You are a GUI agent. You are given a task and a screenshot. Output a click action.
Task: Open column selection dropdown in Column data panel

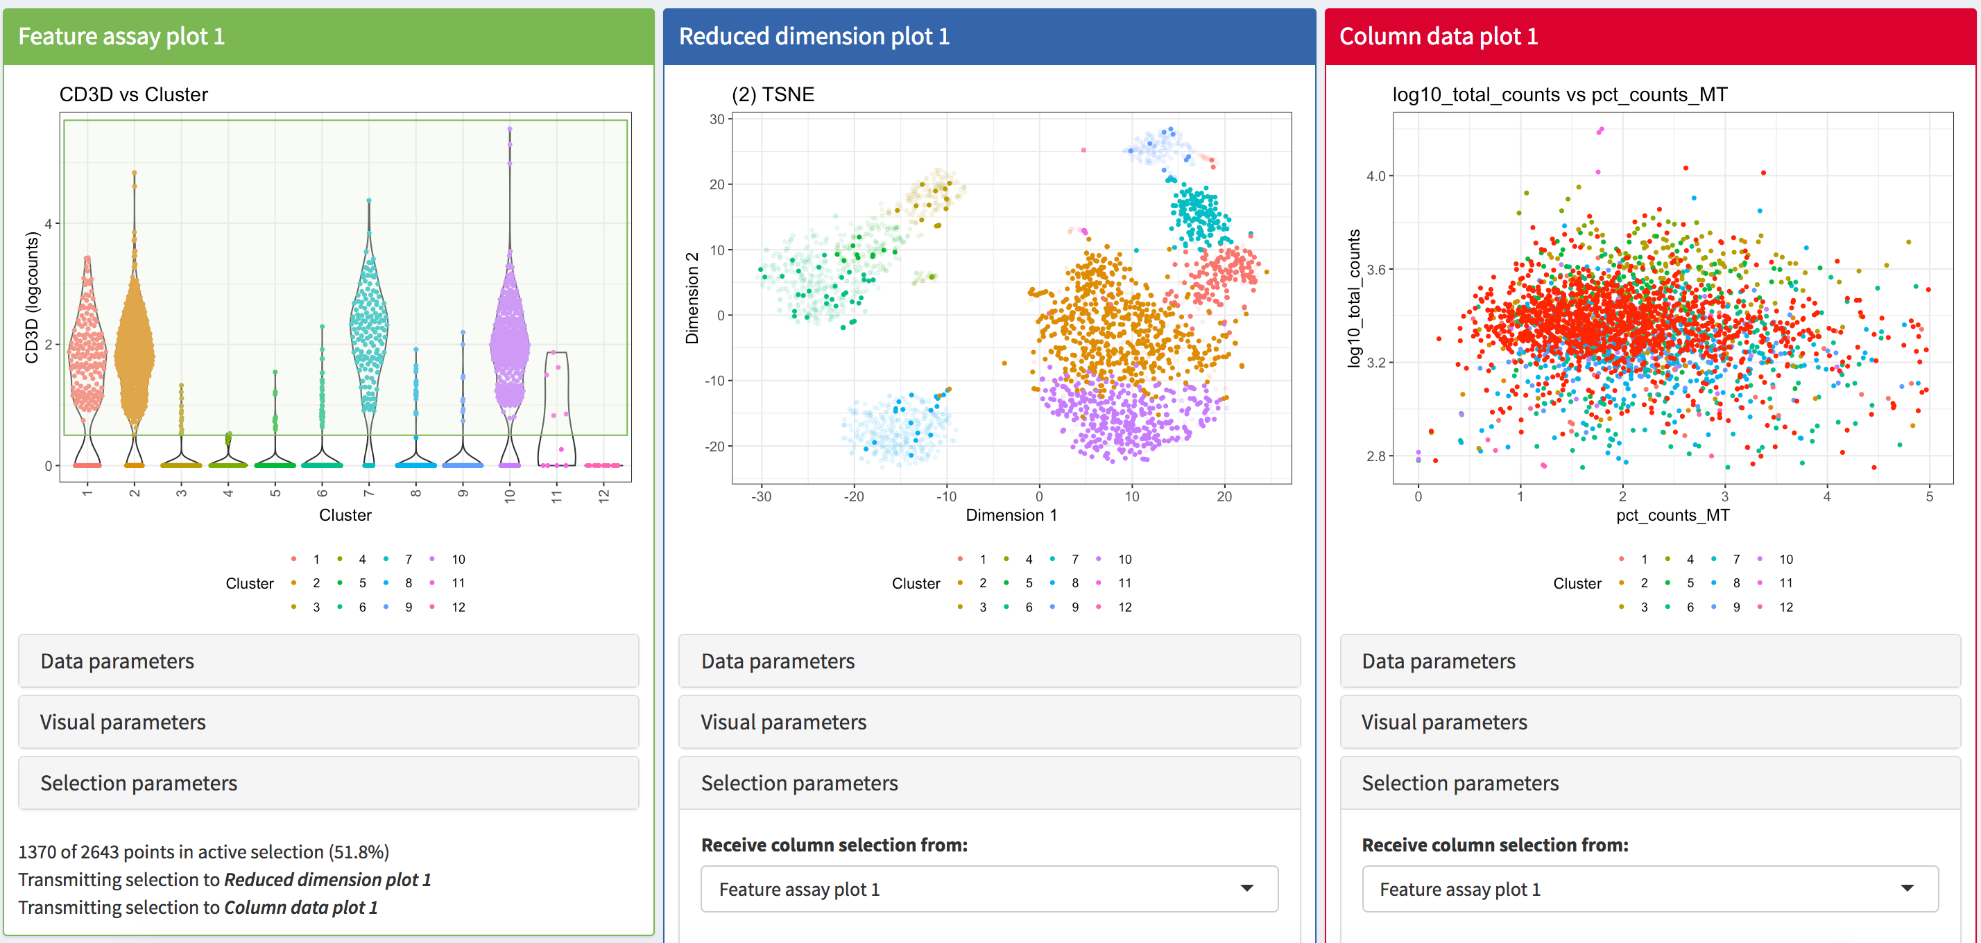pyautogui.click(x=1649, y=889)
